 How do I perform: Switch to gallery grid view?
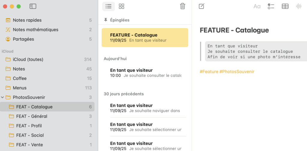121,6
